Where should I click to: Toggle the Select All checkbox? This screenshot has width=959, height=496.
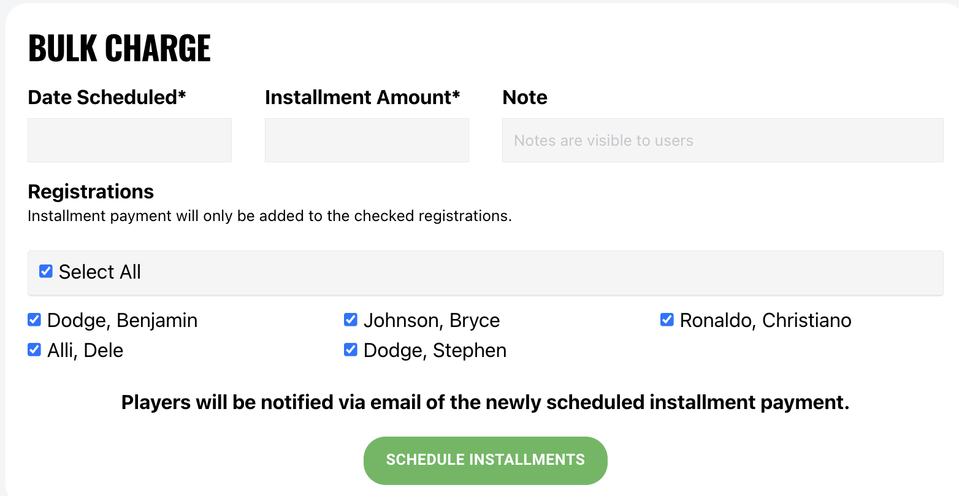tap(46, 271)
